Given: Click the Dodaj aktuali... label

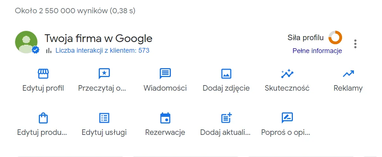Looking at the screenshot, I should tap(225, 132).
